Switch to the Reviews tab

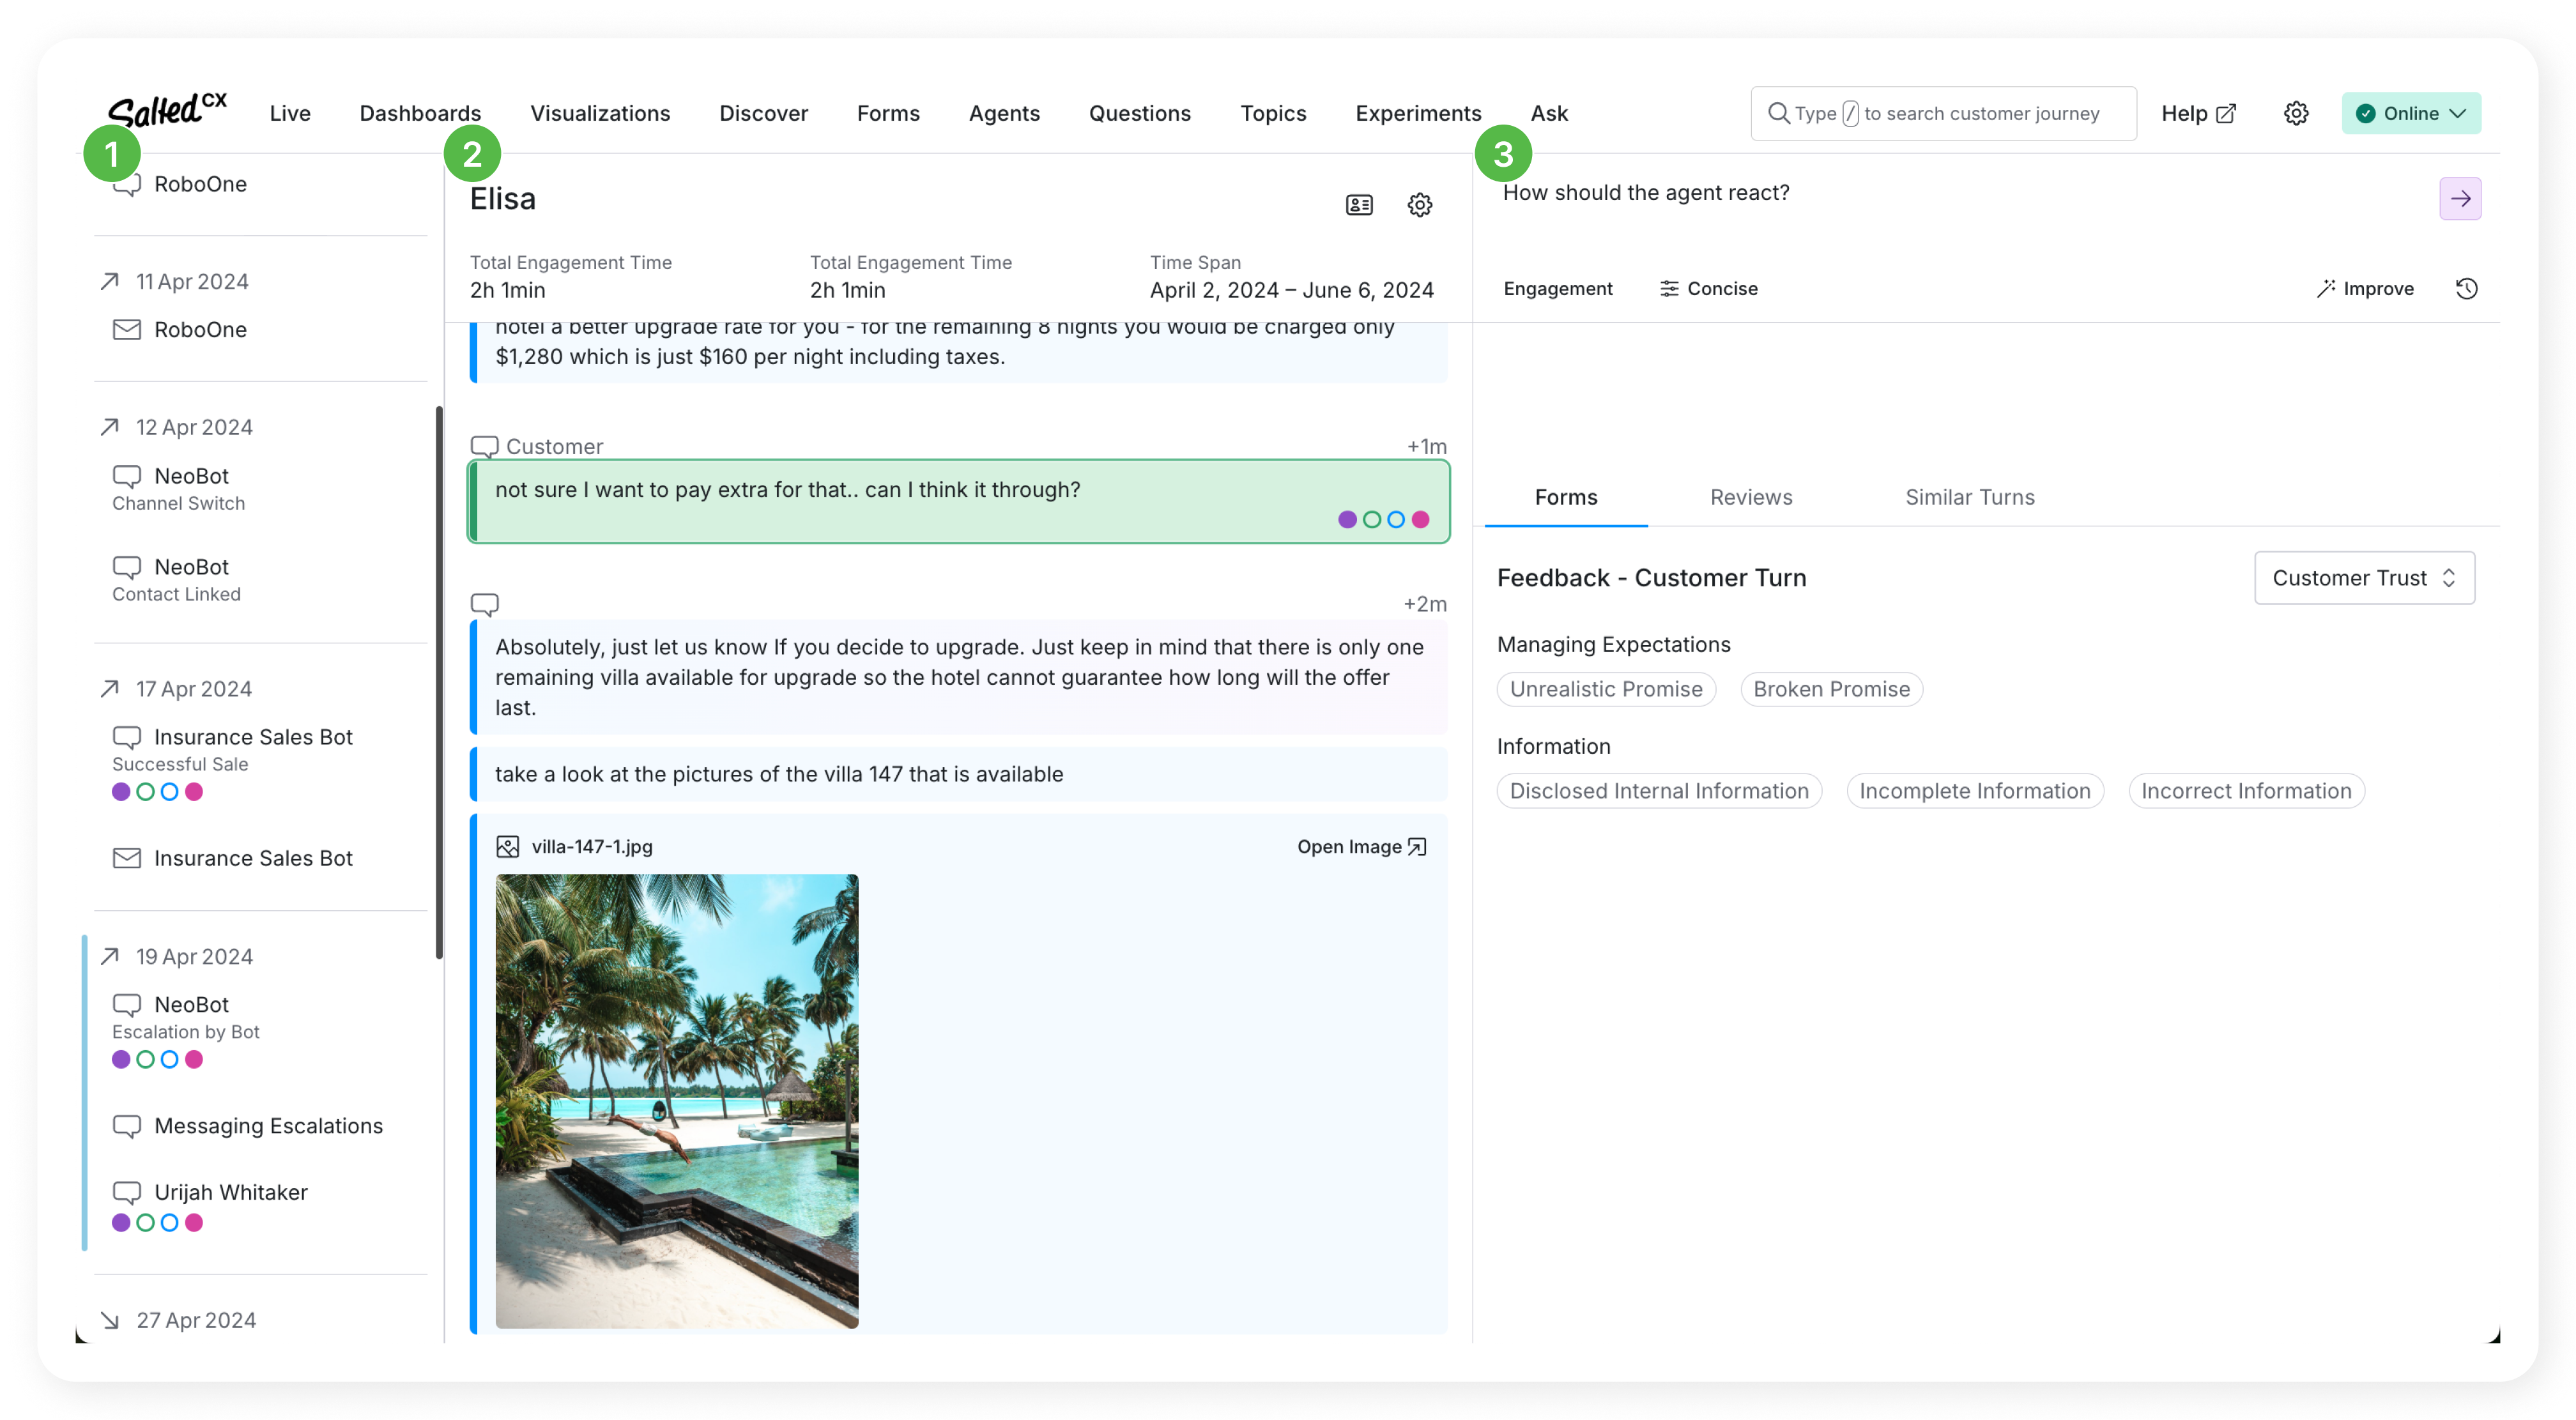tap(1751, 497)
